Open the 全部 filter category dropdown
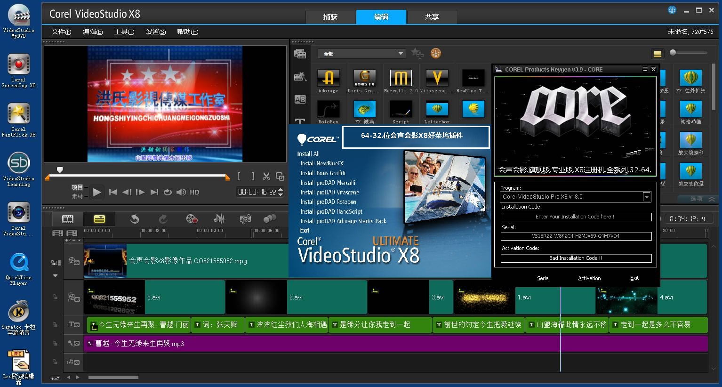 361,54
